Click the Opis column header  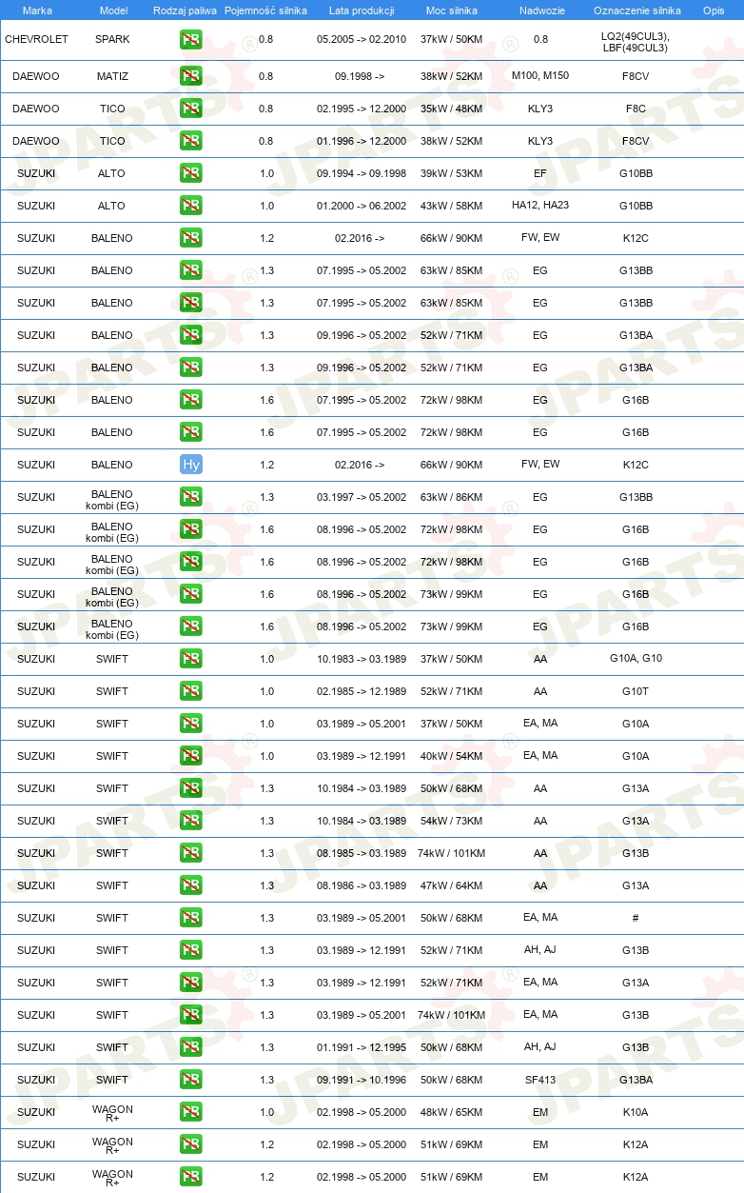[714, 10]
